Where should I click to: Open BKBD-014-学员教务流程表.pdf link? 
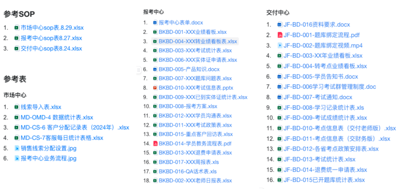point(195,143)
